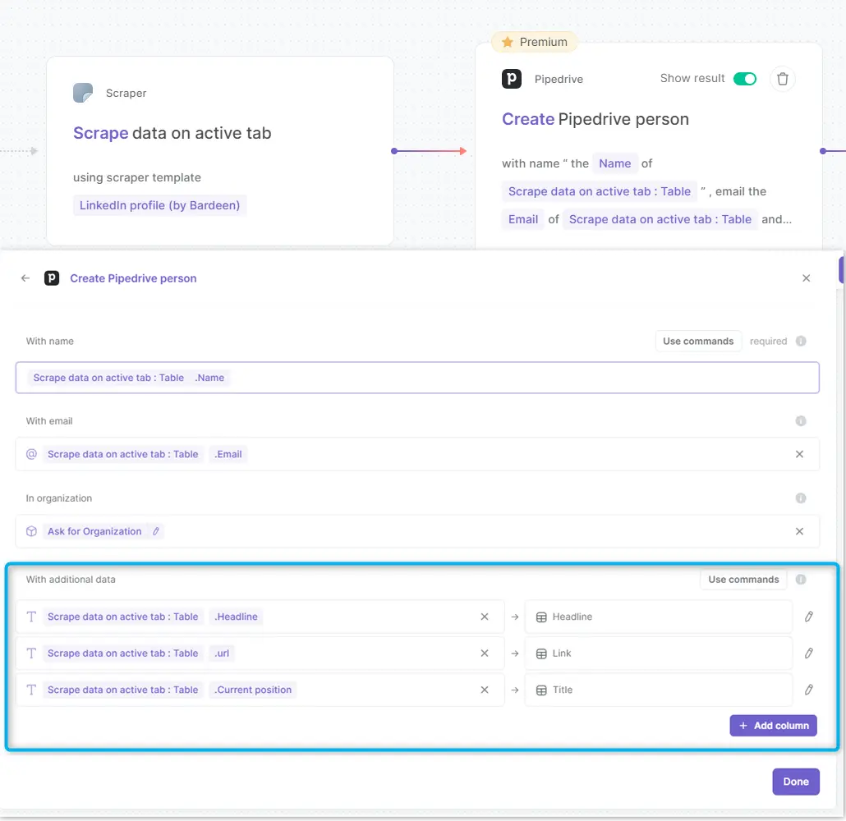The width and height of the screenshot is (846, 821).
Task: Remove the .url data mapping
Action: tap(485, 654)
